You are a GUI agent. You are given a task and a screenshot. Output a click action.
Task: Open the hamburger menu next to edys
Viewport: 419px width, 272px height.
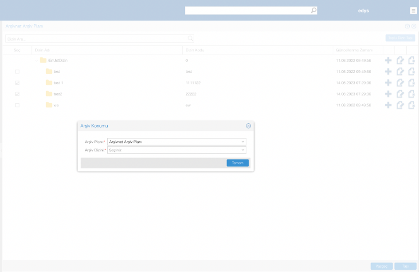(x=413, y=11)
